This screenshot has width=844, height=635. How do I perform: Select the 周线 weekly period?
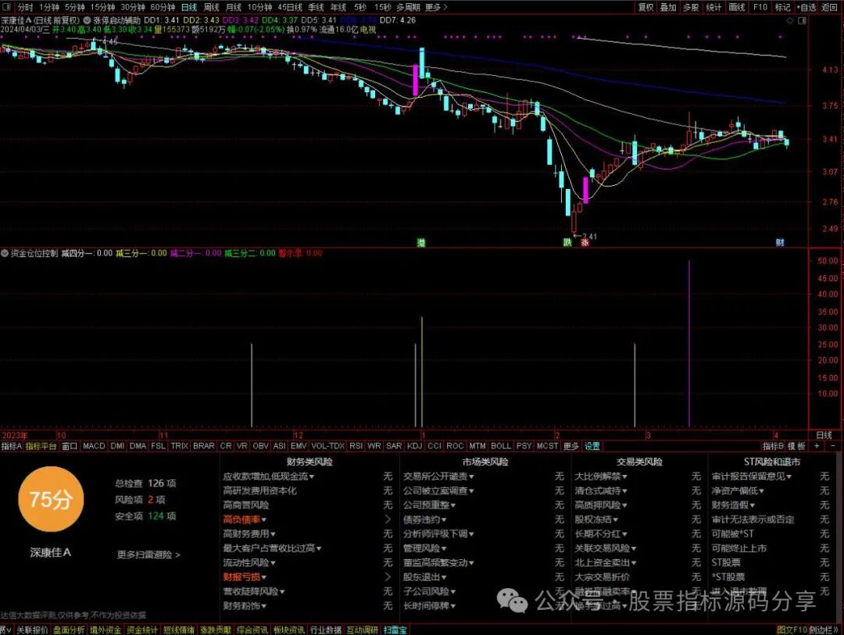(211, 7)
